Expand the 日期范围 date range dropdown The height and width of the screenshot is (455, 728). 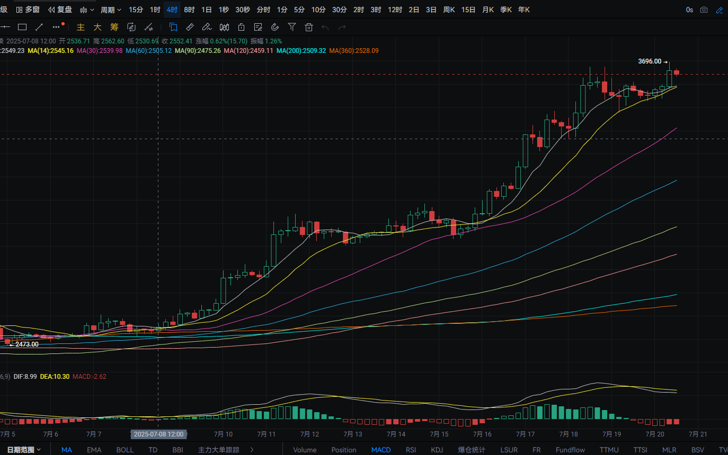click(24, 450)
